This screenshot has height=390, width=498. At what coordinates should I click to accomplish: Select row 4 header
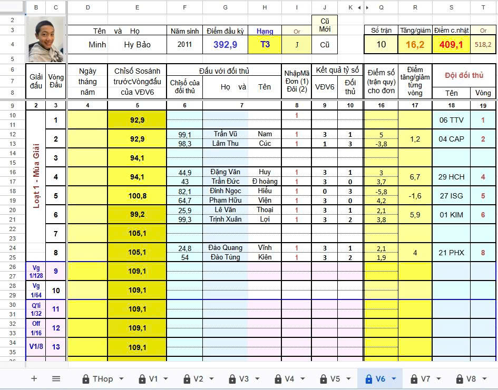pyautogui.click(x=13, y=44)
